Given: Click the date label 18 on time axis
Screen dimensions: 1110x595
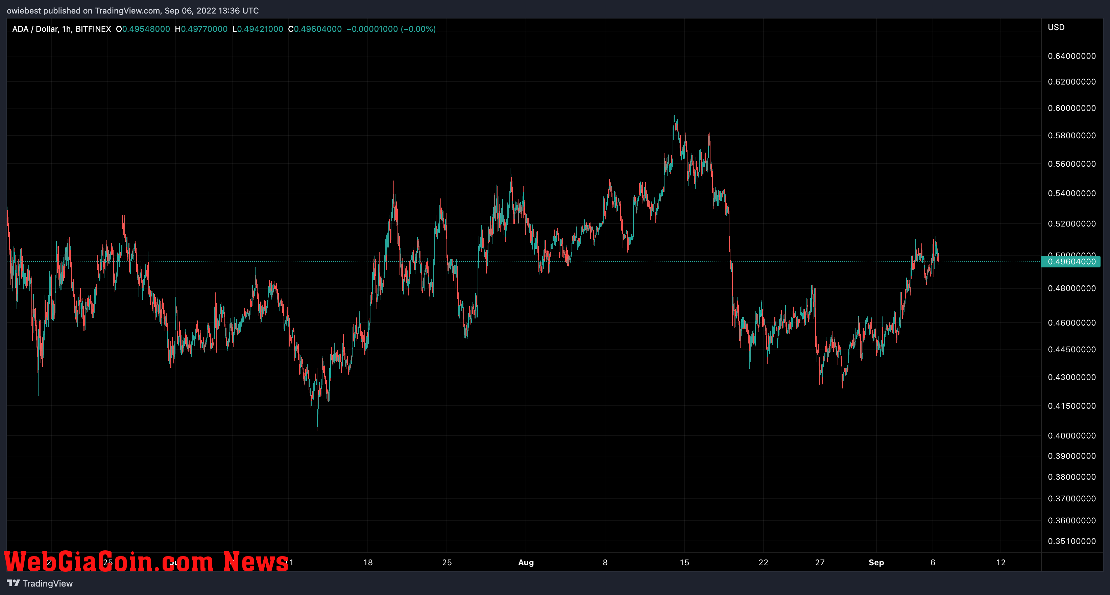Looking at the screenshot, I should coord(367,562).
